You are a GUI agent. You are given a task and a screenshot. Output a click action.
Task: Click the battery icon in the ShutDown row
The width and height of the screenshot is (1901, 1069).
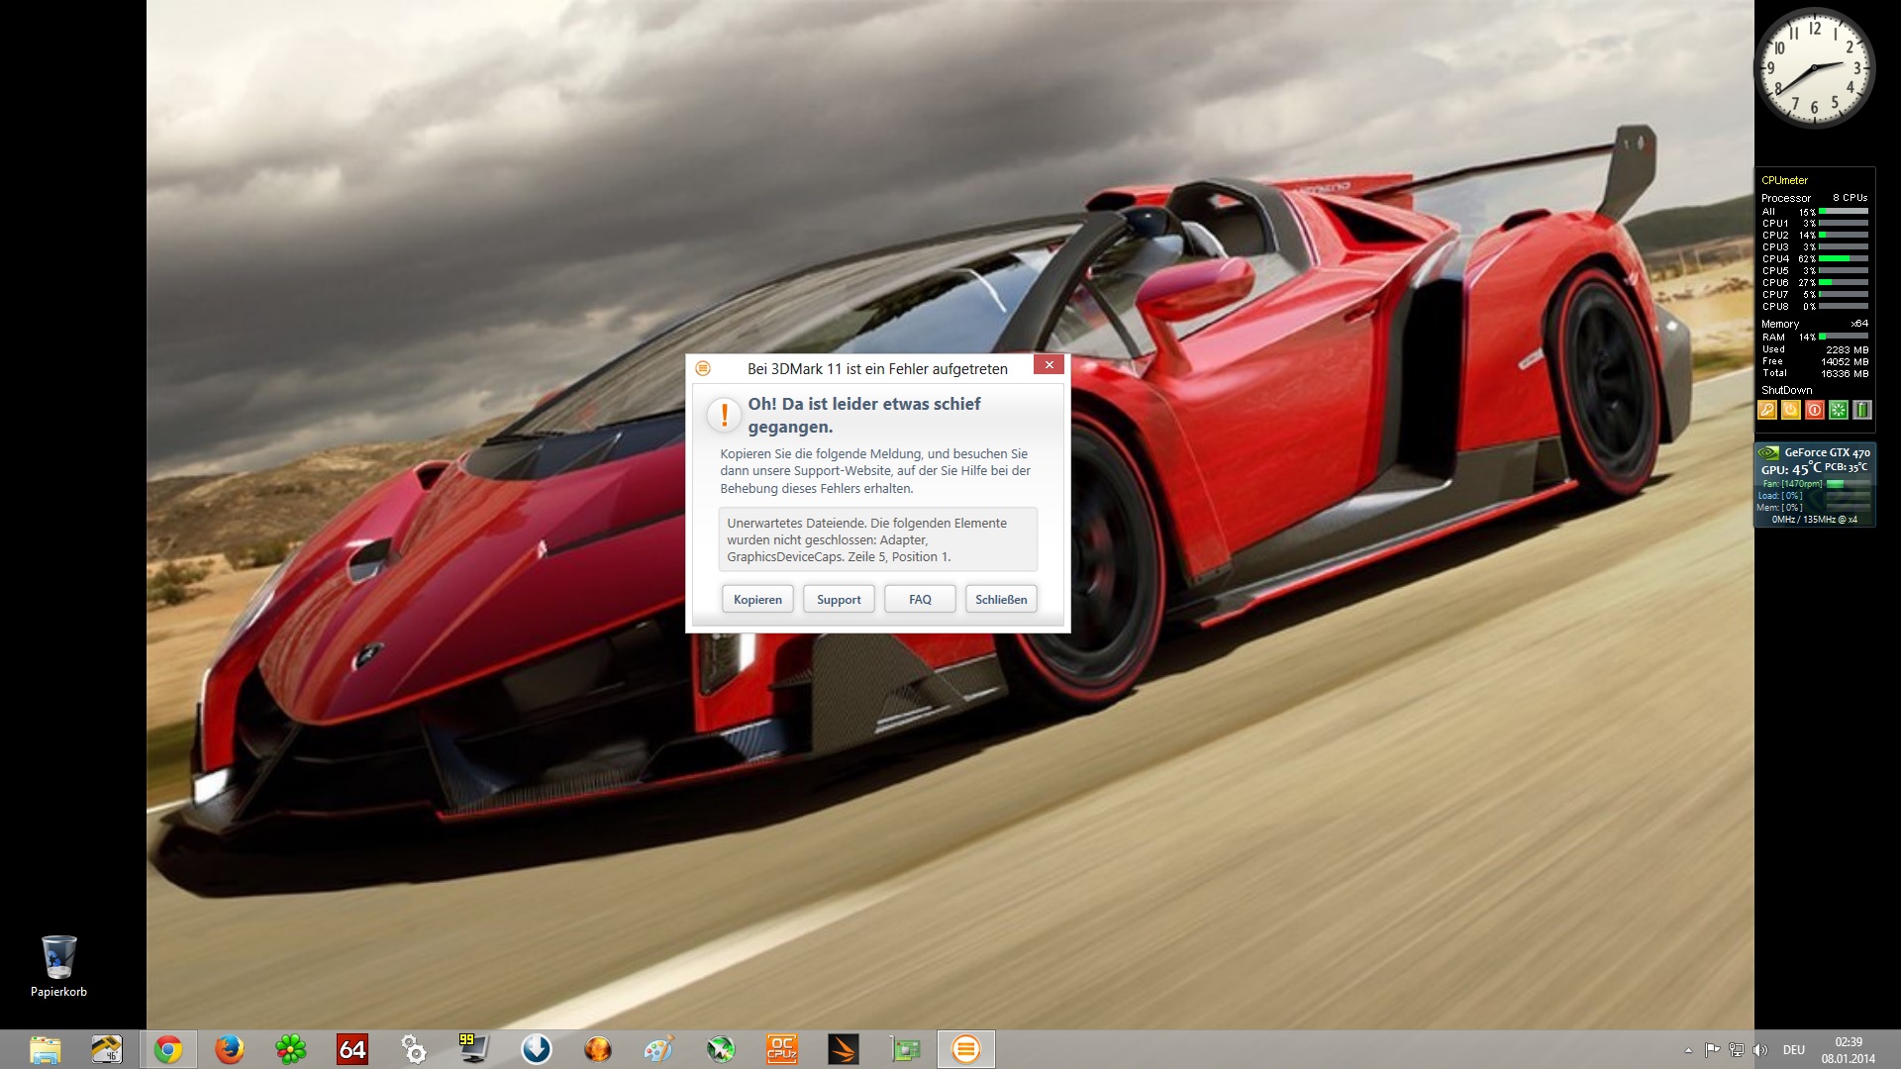1862,410
